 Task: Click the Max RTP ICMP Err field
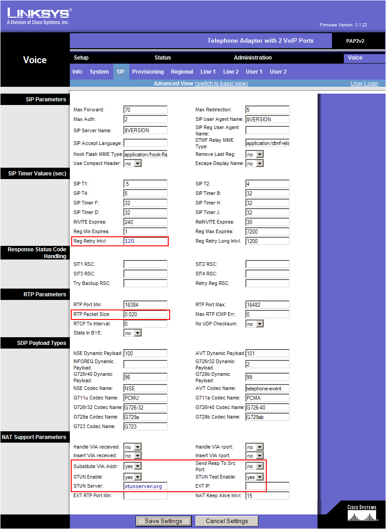click(x=268, y=314)
